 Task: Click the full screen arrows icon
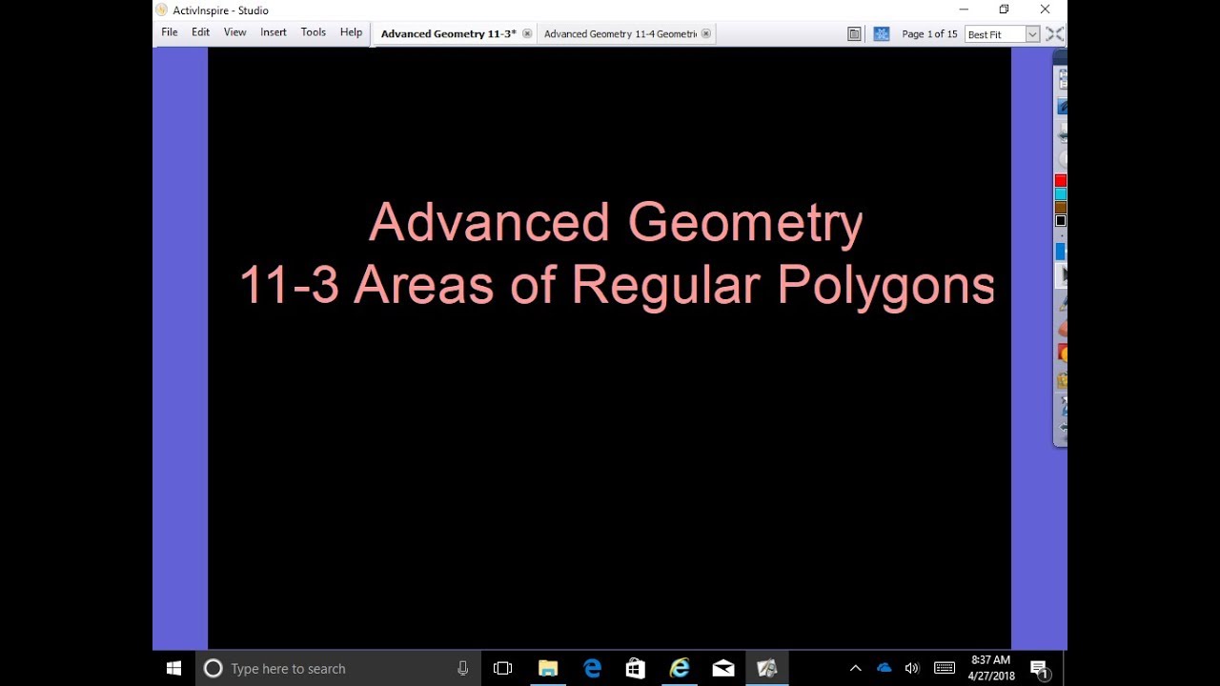[1054, 34]
